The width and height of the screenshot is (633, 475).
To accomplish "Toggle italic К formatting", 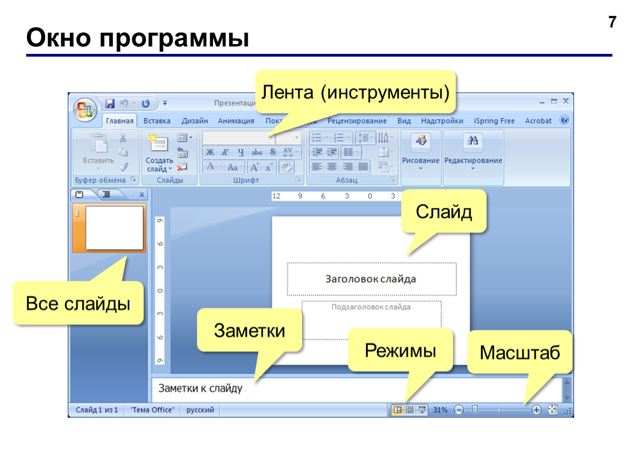I will (x=225, y=152).
